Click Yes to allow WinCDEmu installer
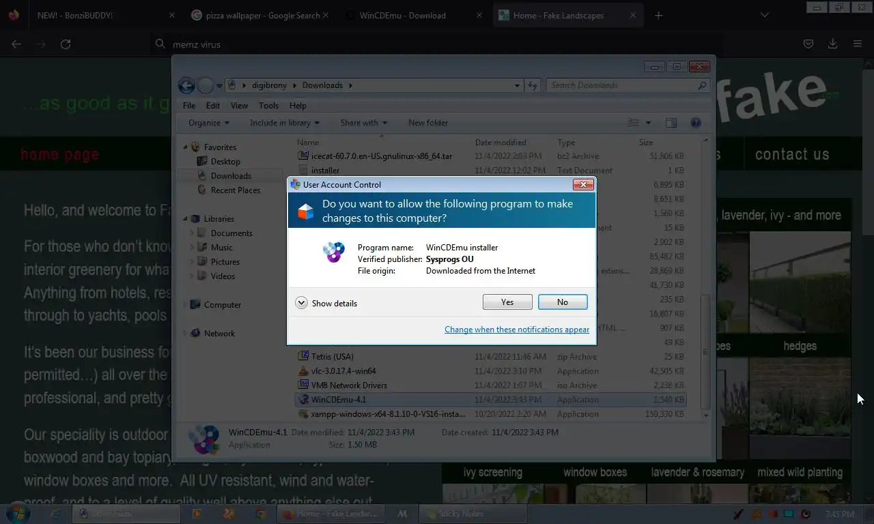Screen dimensions: 874x524 [507, 302]
